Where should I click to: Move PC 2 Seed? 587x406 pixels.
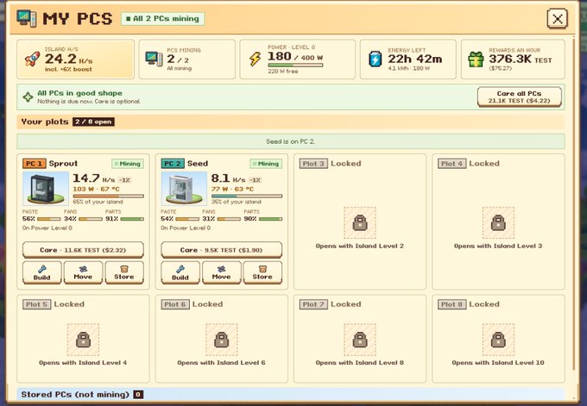coord(222,272)
